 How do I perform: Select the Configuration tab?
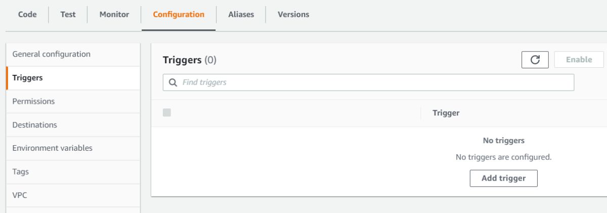click(179, 14)
